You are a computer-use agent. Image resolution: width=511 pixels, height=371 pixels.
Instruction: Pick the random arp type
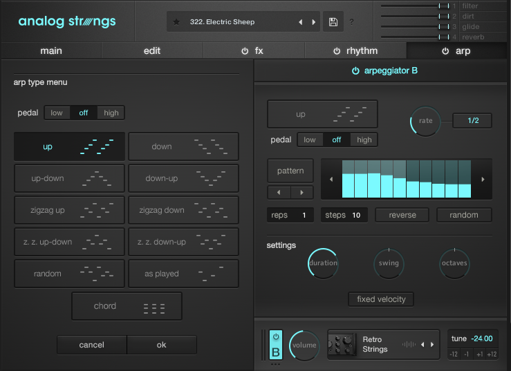point(69,274)
